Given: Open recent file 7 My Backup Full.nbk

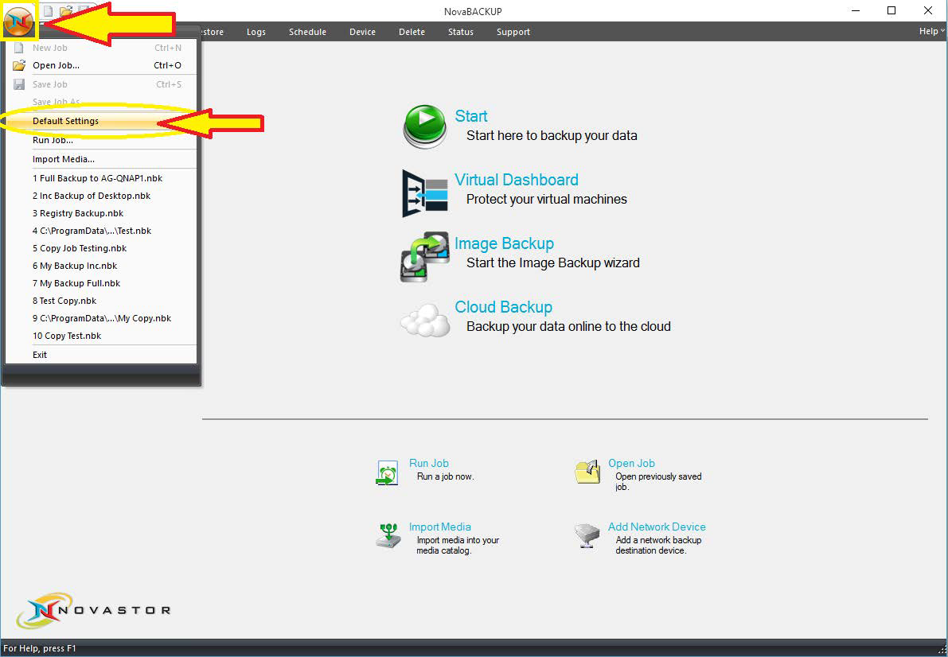Looking at the screenshot, I should click(101, 283).
